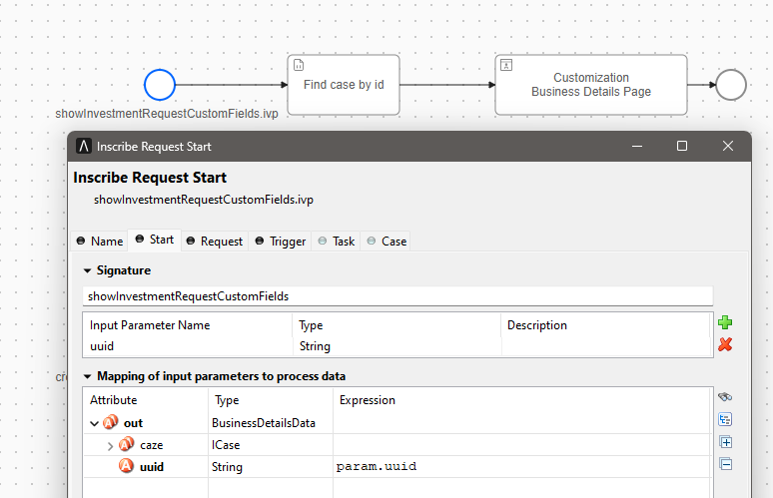This screenshot has height=498, width=773.
Task: Open the Request tab
Action: 215,242
